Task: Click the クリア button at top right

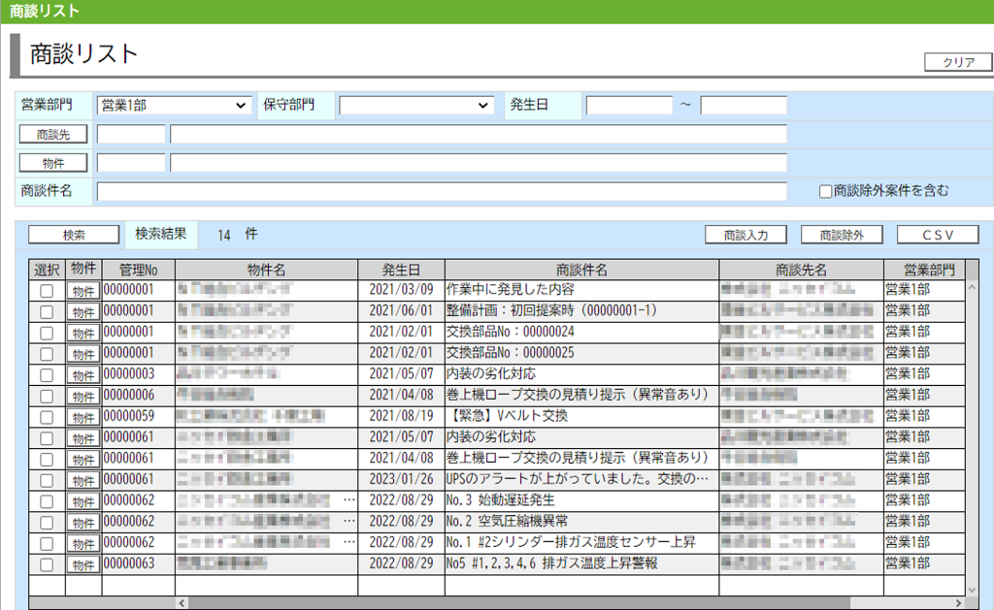Action: (957, 61)
